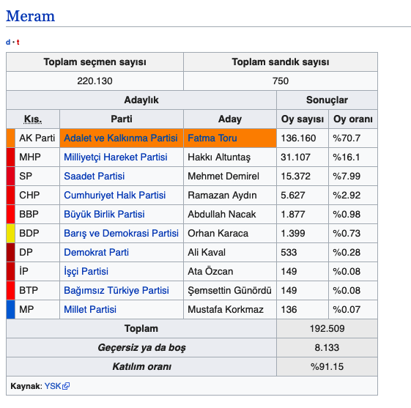
Task: Click the CHP abbreviation cell
Action: point(37,196)
